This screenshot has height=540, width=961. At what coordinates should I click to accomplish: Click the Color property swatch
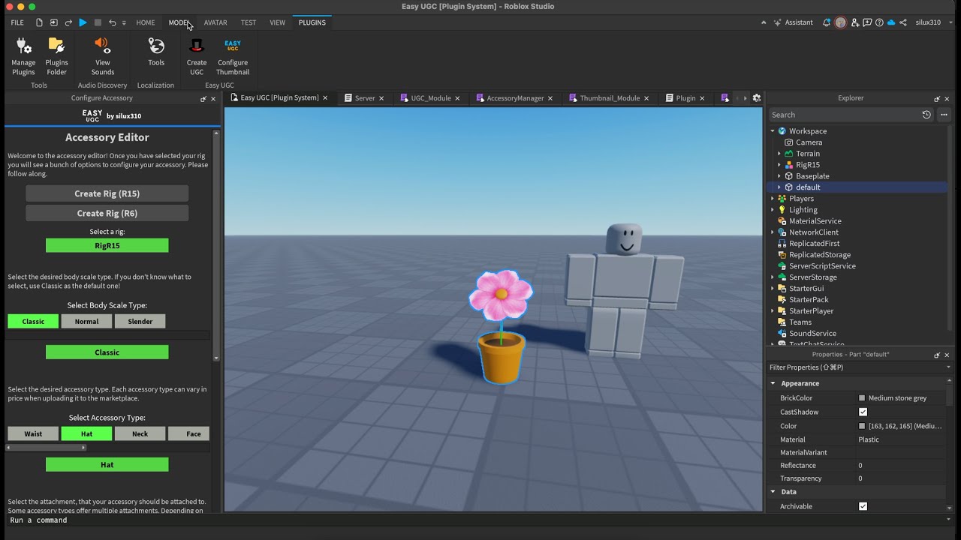862,426
